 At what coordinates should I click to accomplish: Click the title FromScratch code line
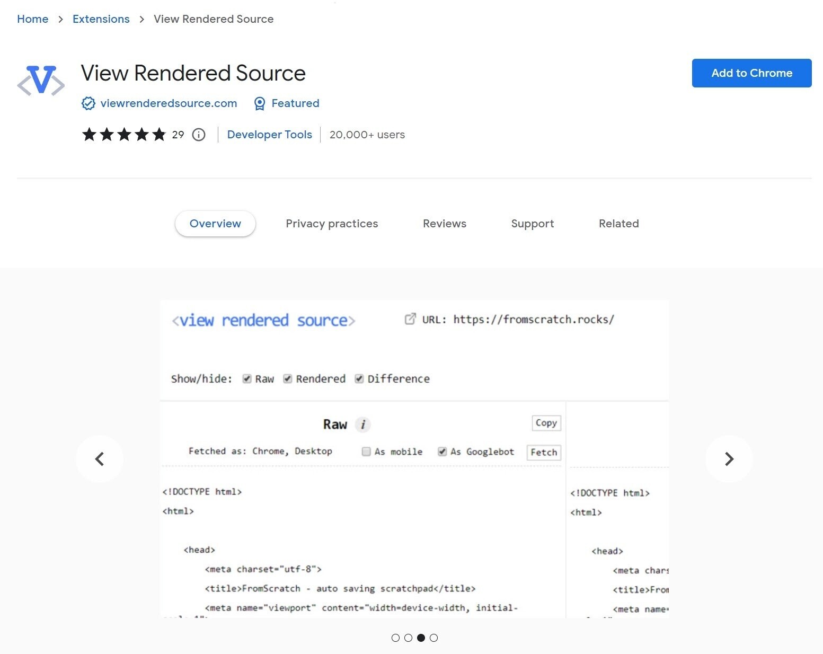340,588
